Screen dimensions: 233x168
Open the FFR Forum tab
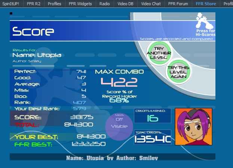click(x=178, y=4)
